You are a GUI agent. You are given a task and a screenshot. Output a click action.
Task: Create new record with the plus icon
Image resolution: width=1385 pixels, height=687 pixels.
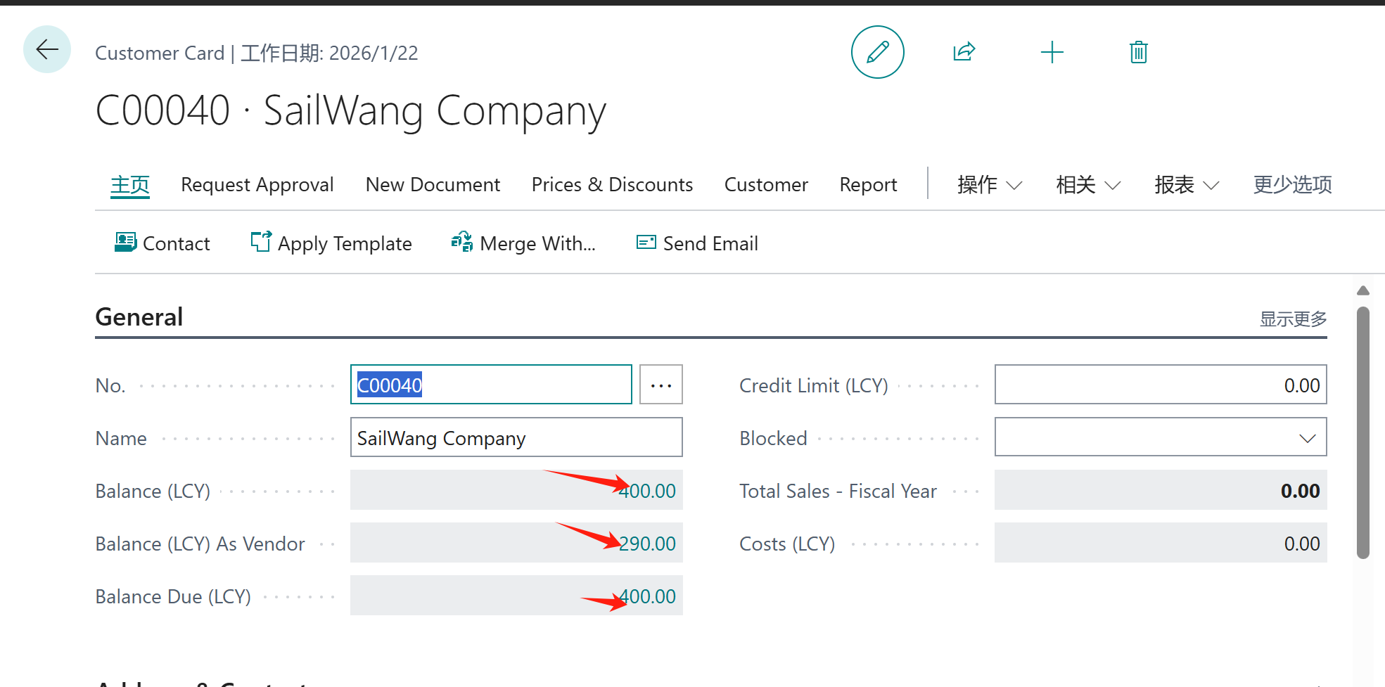[x=1052, y=51]
